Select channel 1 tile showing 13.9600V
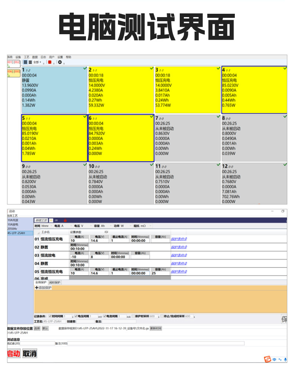This screenshot has height=390, width=294. coord(54,90)
